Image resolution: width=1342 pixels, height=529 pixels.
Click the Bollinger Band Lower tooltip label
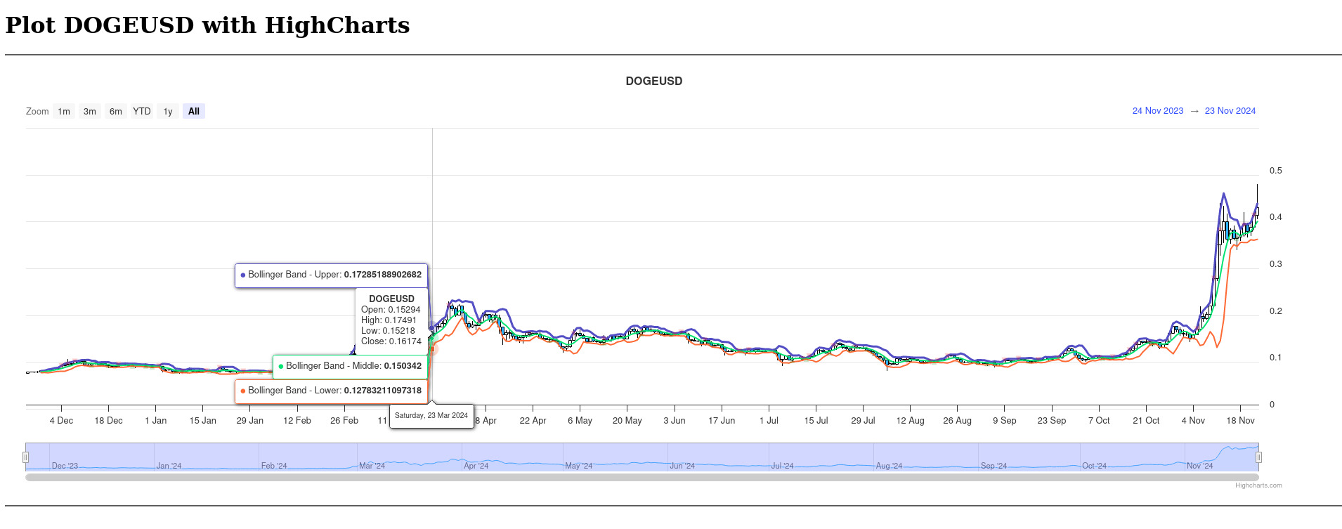click(332, 391)
